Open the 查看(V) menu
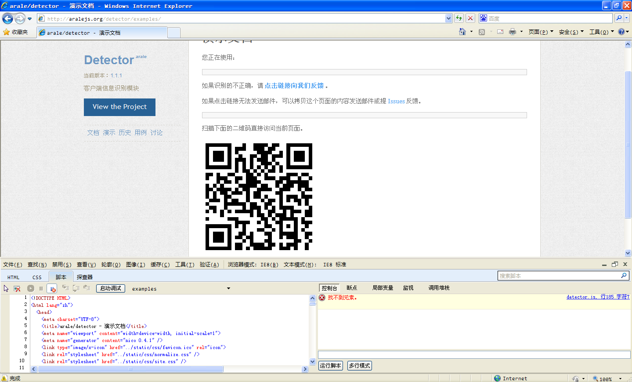632x382 pixels. click(x=86, y=265)
